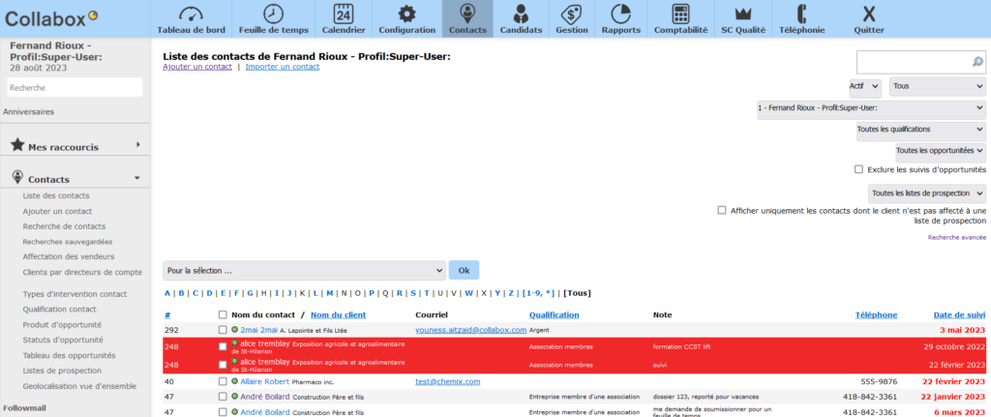
Task: Select Recherche de contacts in sidebar
Action: 64,226
